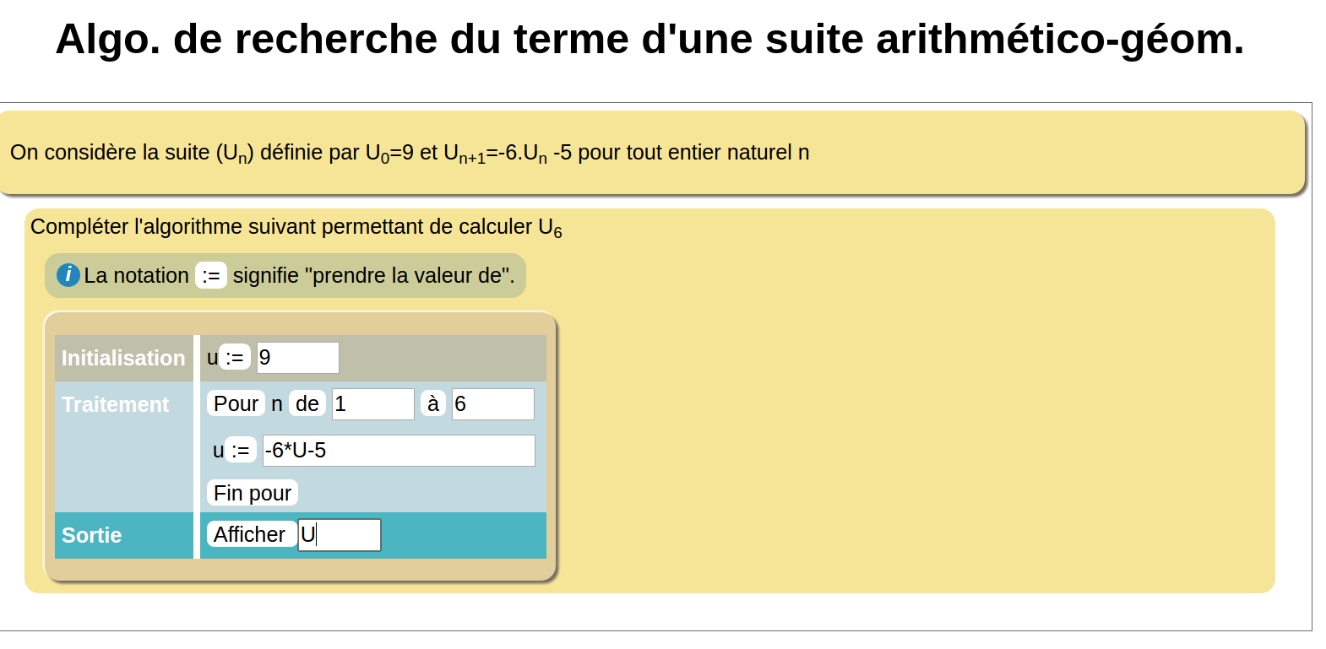Image resolution: width=1326 pixels, height=649 pixels.
Task: Select the "Sortie" row label
Action: [x=92, y=535]
